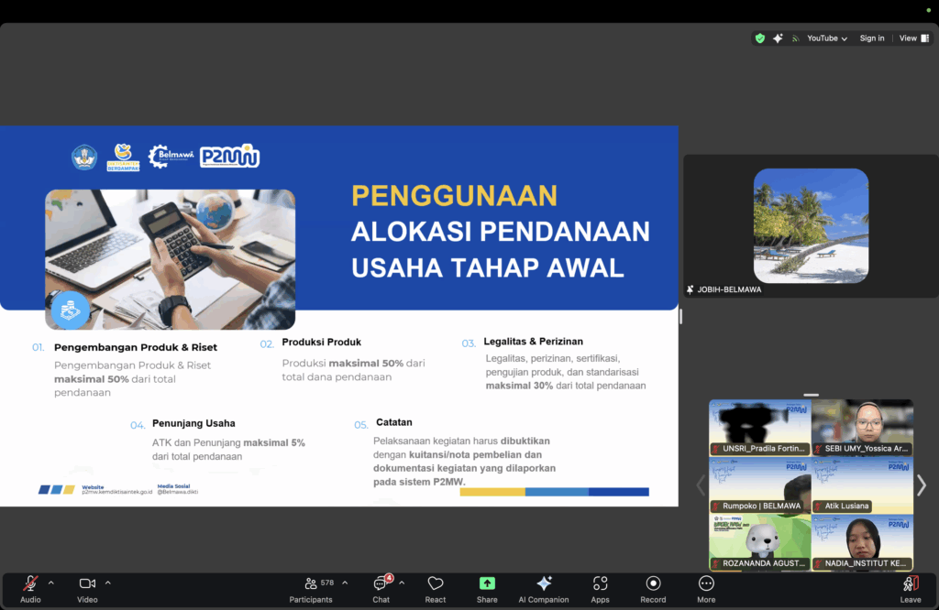Start camera with the Video icon
This screenshot has height=610, width=939.
[x=87, y=583]
